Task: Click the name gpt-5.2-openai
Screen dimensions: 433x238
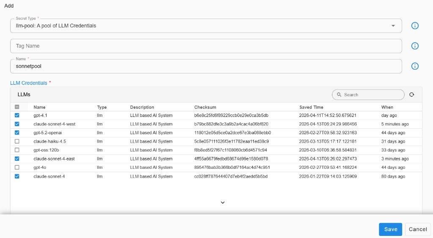Action: (x=47, y=133)
